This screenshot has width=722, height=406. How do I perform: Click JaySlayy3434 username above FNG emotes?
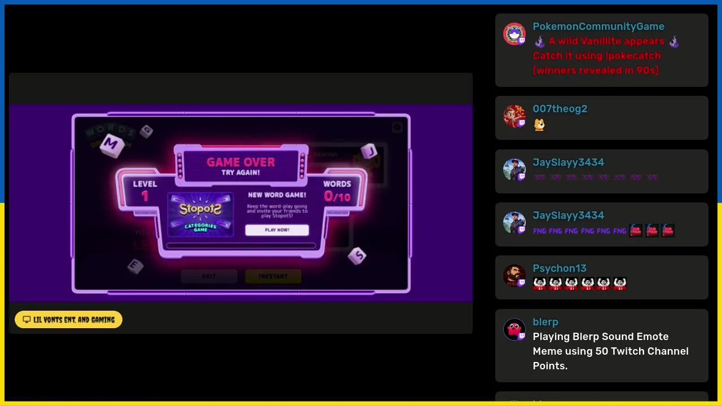[569, 215]
